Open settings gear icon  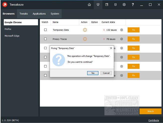click(x=124, y=5)
